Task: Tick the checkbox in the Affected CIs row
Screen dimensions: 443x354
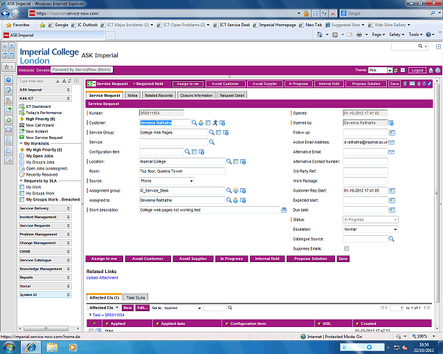Action: (x=91, y=330)
